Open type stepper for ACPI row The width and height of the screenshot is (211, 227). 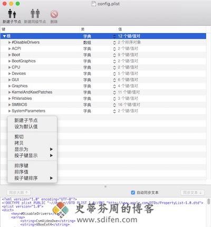pos(114,49)
